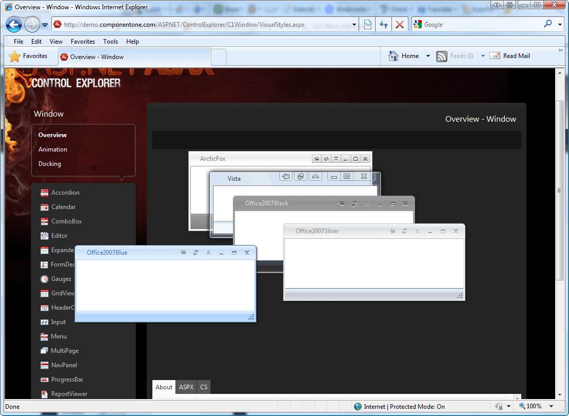This screenshot has height=416, width=569.
Task: Expand the address bar history dropdown
Action: (x=354, y=25)
